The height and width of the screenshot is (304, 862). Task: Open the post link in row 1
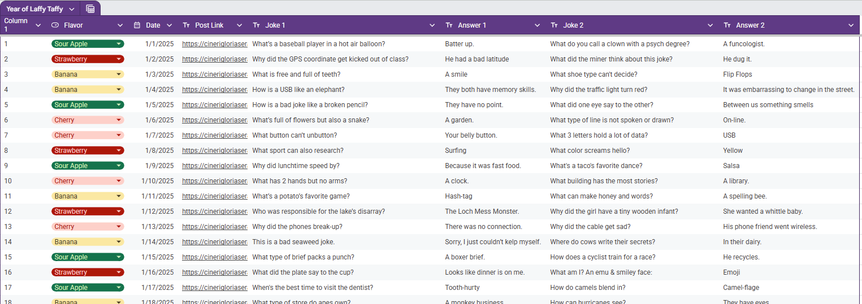(x=214, y=44)
